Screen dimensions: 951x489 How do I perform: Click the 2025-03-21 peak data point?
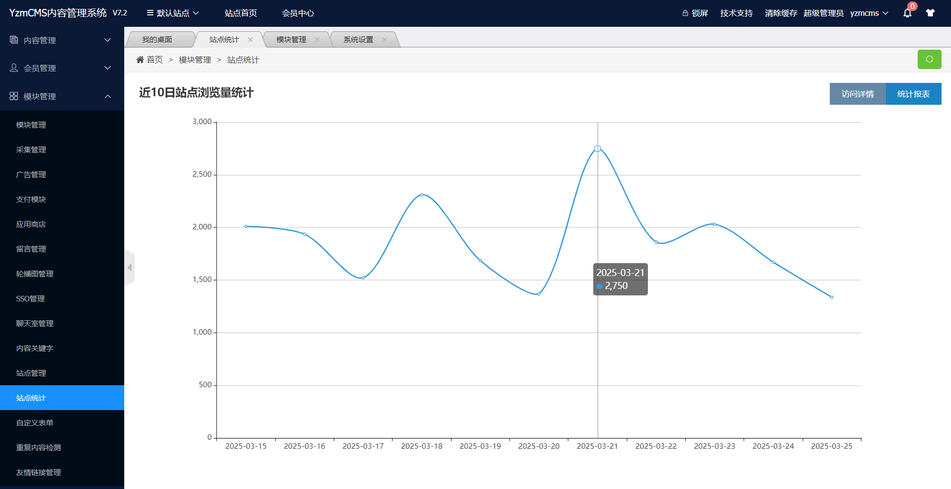597,148
